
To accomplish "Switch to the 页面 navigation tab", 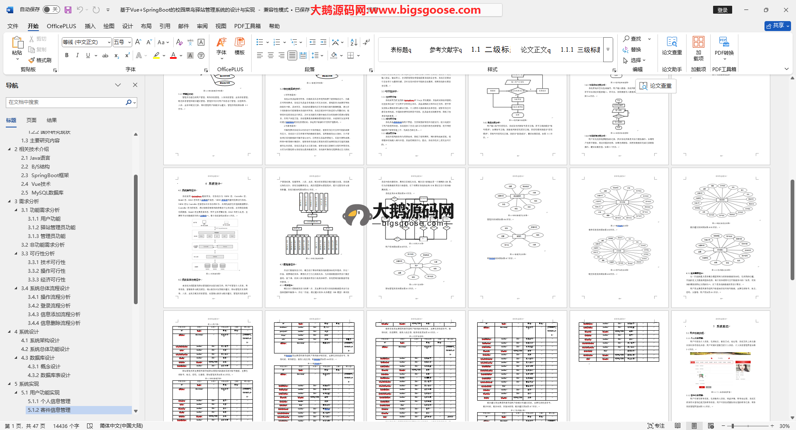I will (32, 120).
